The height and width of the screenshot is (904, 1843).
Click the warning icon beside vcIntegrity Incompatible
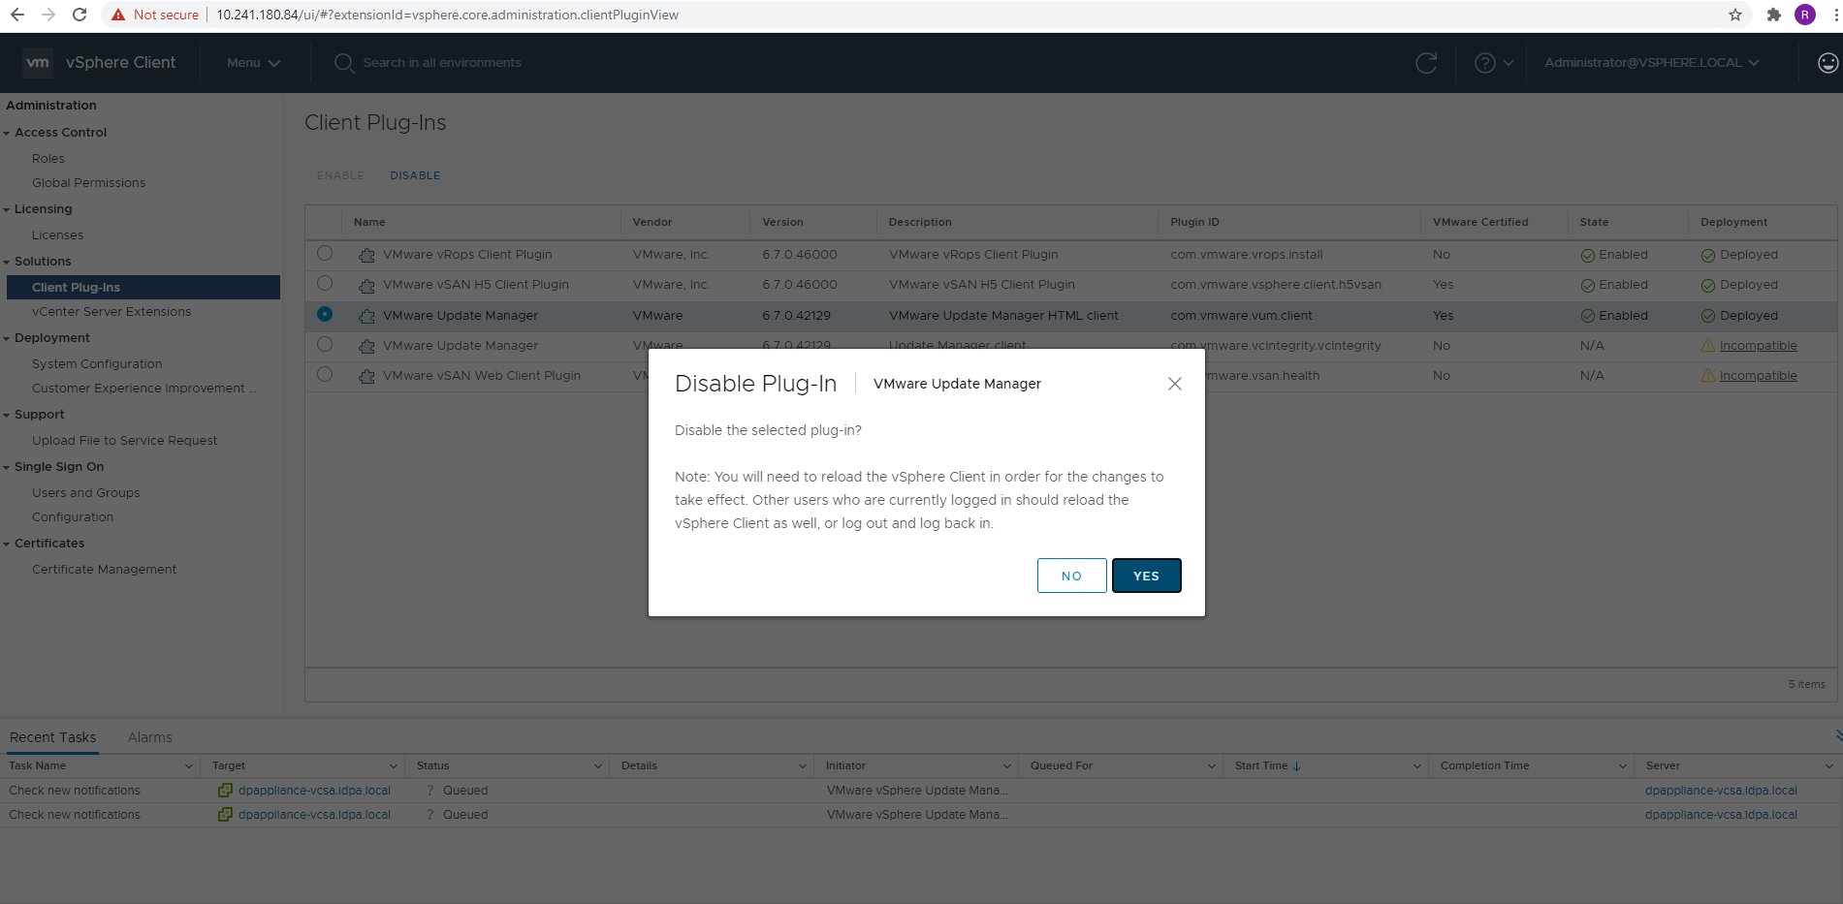coord(1708,346)
